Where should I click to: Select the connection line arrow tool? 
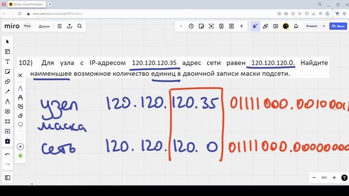(7, 91)
